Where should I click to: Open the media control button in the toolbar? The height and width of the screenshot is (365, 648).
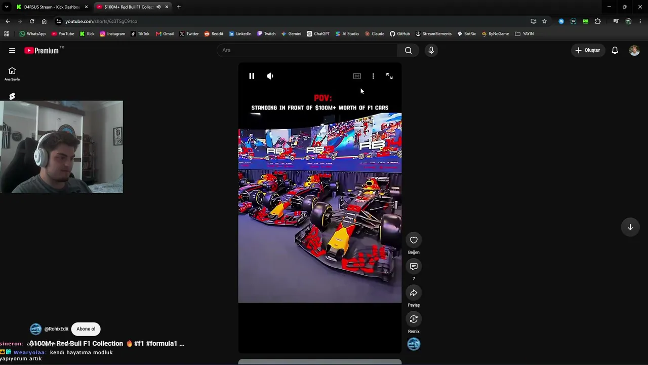[616, 21]
